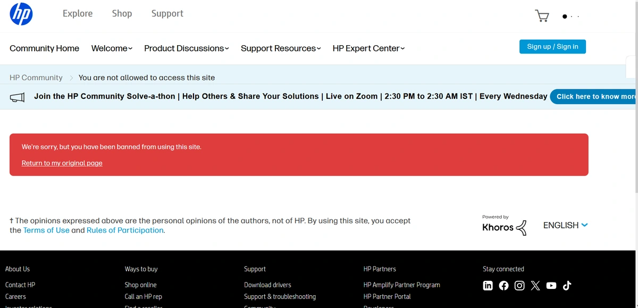Click the Solve-a-thon announcement banner text
Image resolution: width=638 pixels, height=308 pixels.
click(x=290, y=96)
